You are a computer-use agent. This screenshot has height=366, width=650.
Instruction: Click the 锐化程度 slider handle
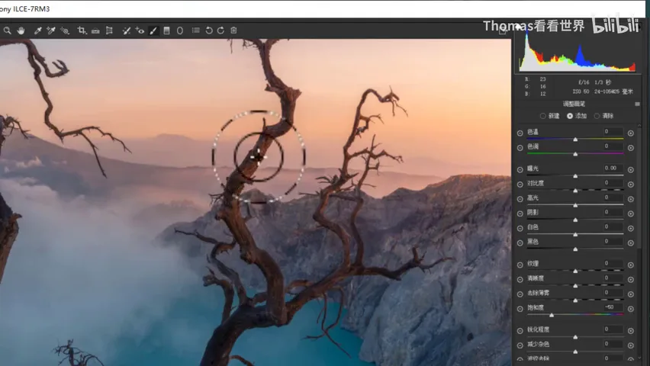(575, 337)
